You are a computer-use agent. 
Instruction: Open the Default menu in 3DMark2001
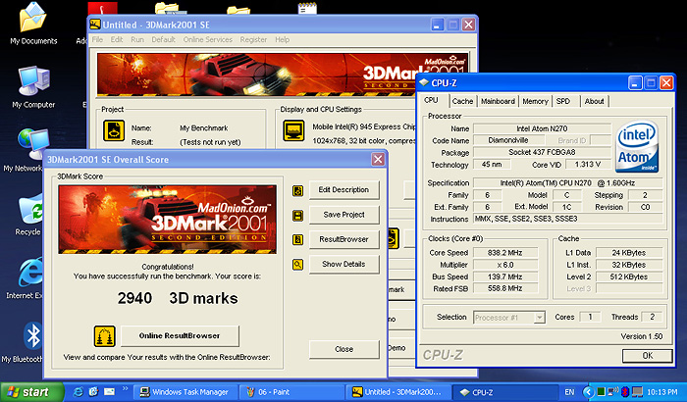point(164,39)
